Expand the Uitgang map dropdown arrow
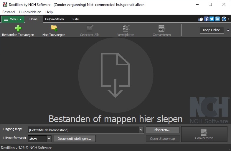 tap(141, 130)
